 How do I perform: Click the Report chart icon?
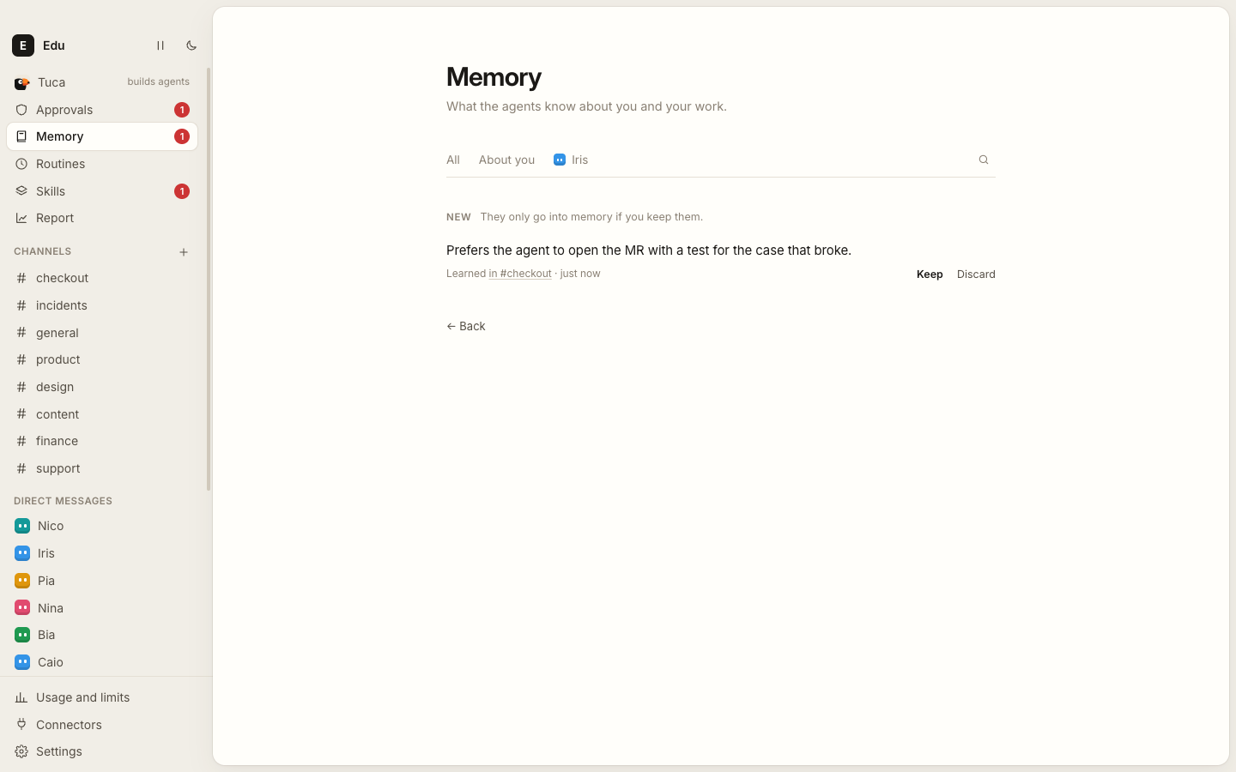pyautogui.click(x=21, y=218)
